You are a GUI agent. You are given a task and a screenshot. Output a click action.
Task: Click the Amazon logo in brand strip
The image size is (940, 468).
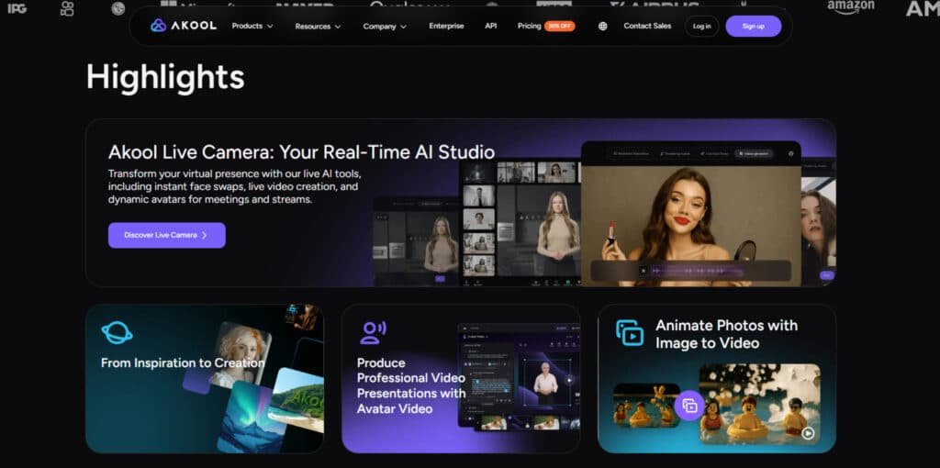point(851,6)
